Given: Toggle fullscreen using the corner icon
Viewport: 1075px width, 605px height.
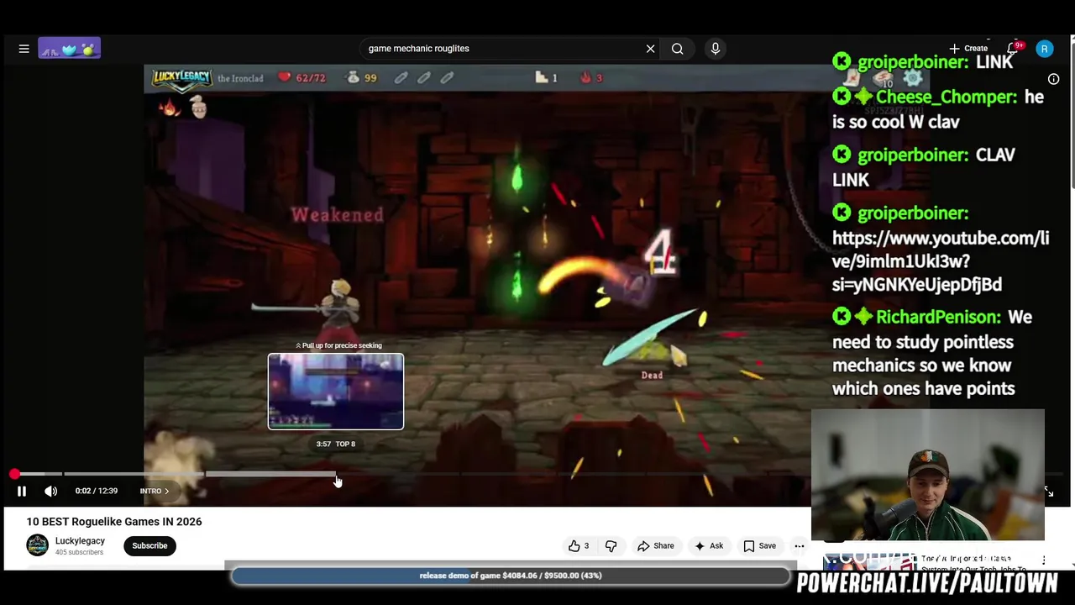Looking at the screenshot, I should click(1048, 492).
